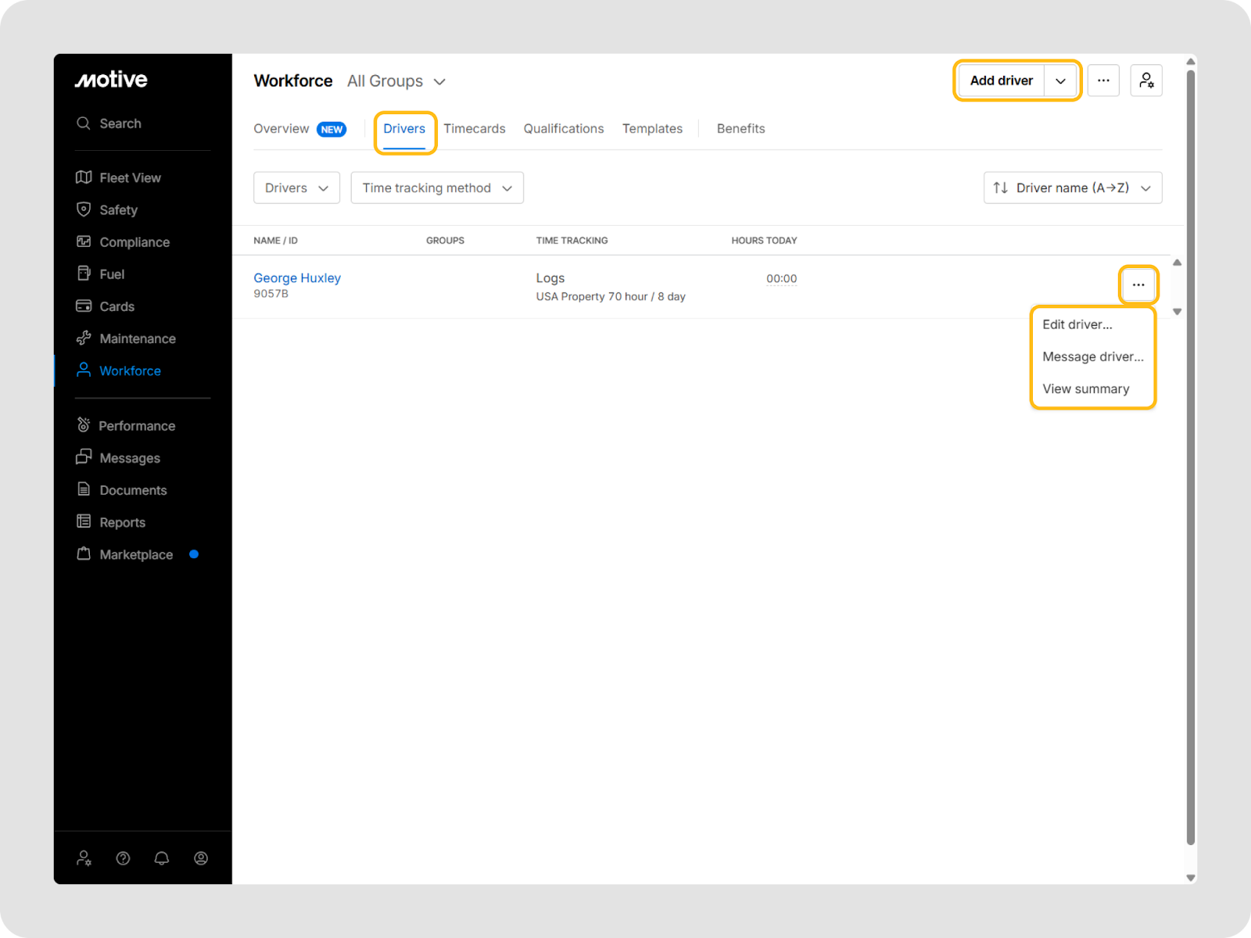
Task: Click the Fleet View map icon
Action: click(84, 177)
